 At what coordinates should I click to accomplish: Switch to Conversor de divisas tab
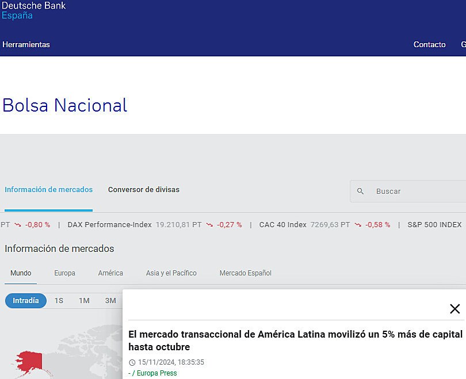coord(144,190)
